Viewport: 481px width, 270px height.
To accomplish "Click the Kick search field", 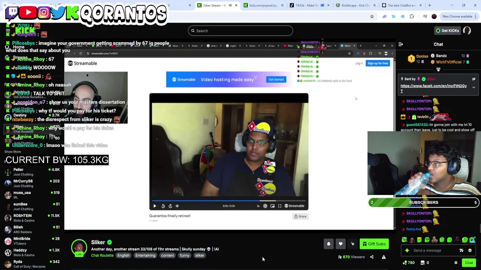I will 240,31.
